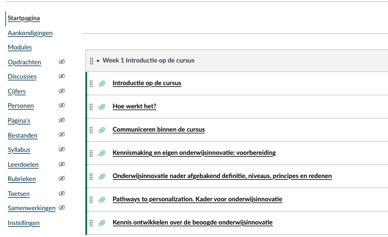
Task: Click hidden-eye icon next to Syllabus
Action: click(x=61, y=149)
